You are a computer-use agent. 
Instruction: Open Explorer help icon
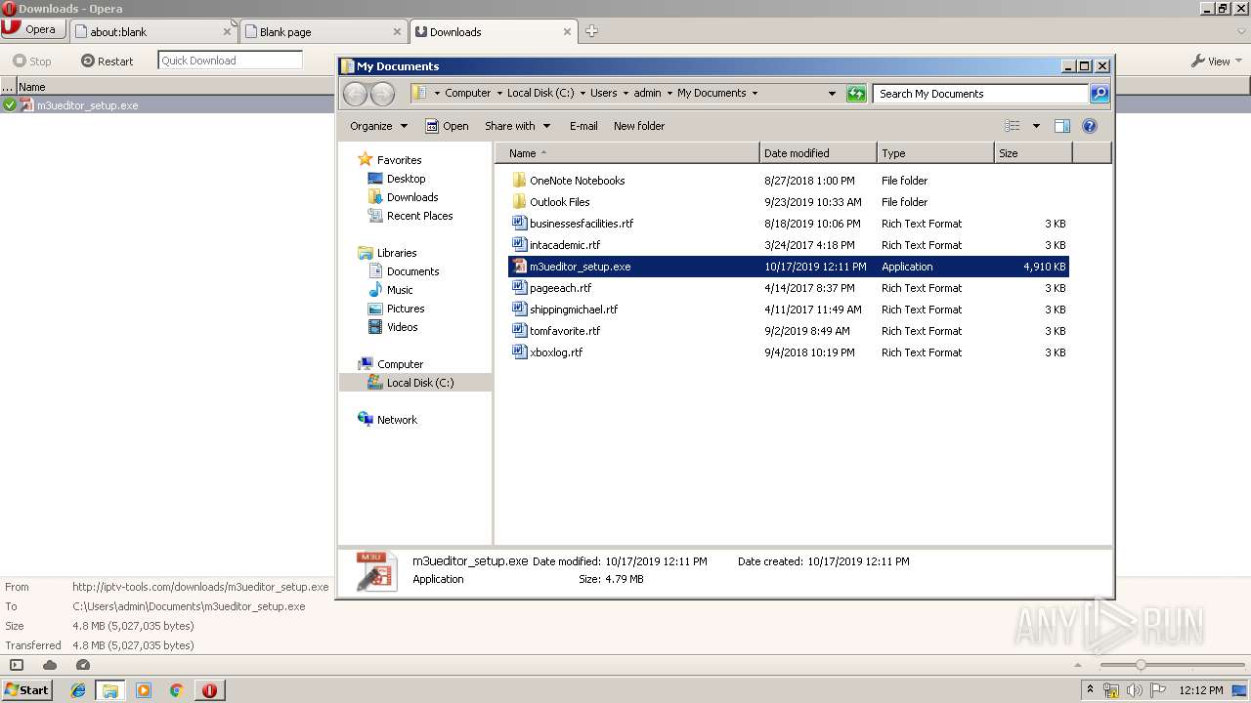[1090, 126]
